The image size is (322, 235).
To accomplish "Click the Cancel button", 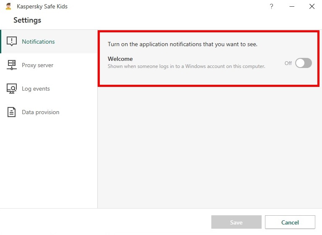I will 290,222.
